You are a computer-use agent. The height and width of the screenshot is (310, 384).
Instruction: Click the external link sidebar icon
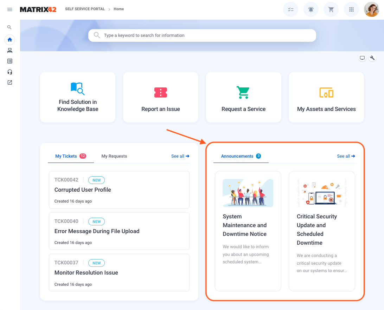pyautogui.click(x=9, y=83)
